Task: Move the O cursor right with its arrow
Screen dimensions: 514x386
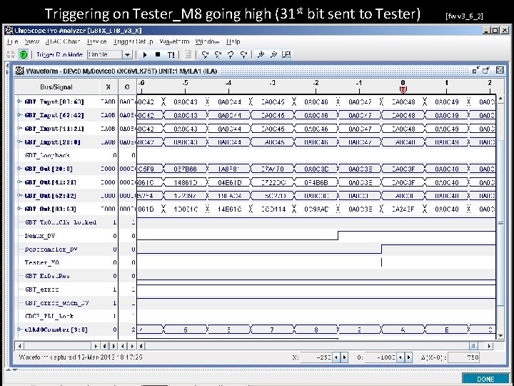Action: (x=408, y=357)
